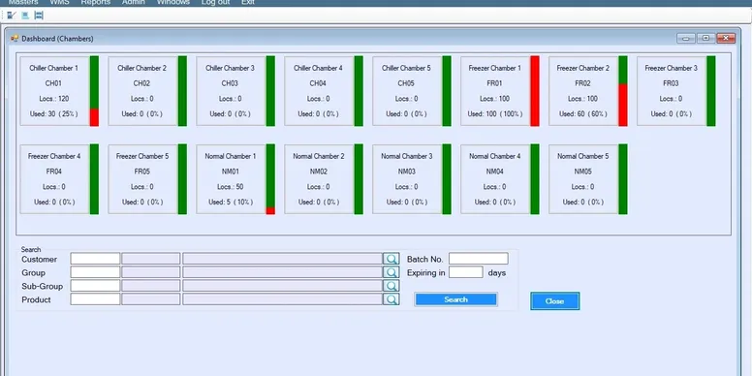Select the Normal Chamber 5 card
Image resolution: width=752 pixels, height=376 pixels.
point(583,179)
